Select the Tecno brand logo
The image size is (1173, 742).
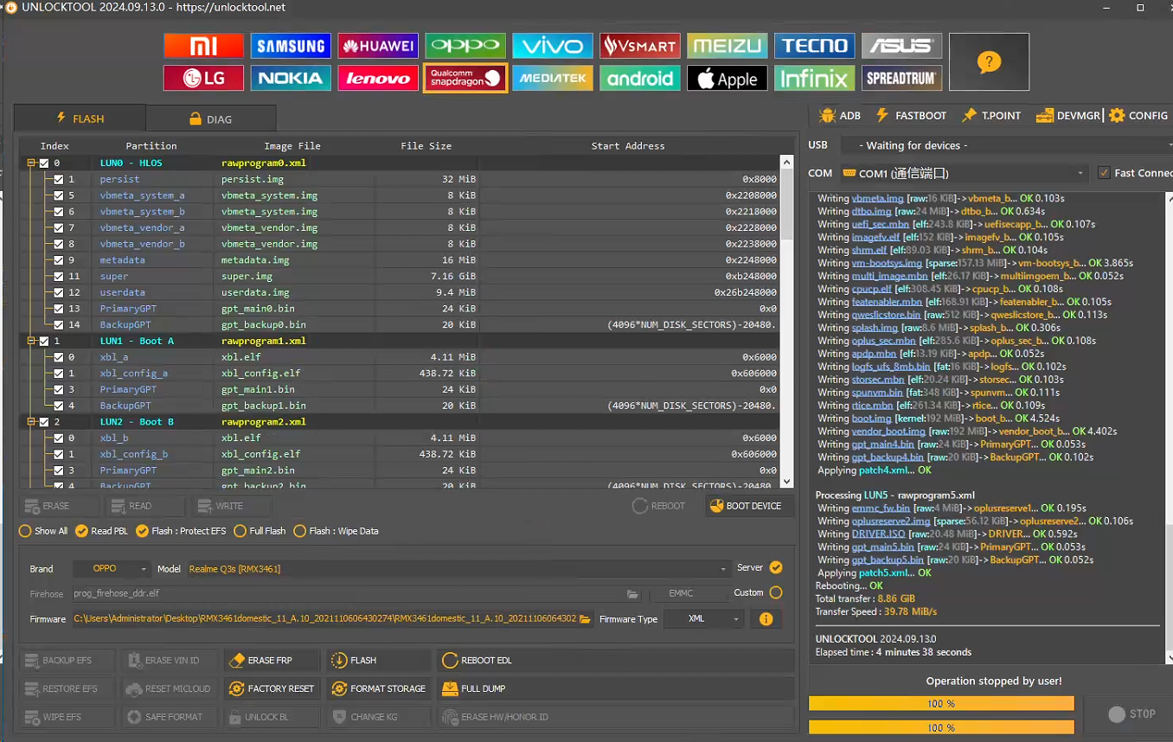(815, 46)
